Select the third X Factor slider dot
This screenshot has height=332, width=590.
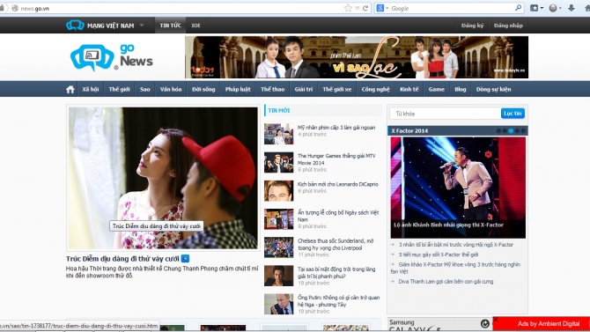511,130
